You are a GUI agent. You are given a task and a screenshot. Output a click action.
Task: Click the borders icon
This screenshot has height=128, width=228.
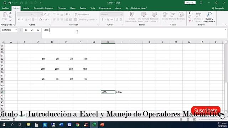click(33, 20)
